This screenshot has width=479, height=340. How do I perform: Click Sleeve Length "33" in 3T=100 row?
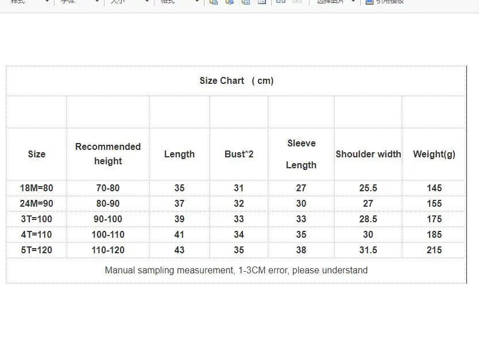click(301, 219)
